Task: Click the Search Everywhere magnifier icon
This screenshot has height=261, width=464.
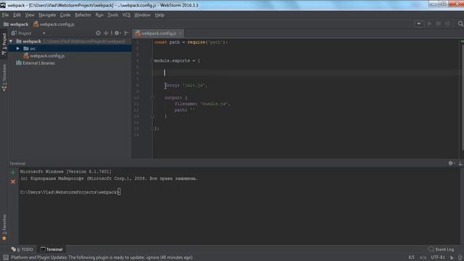Action: 460,24
